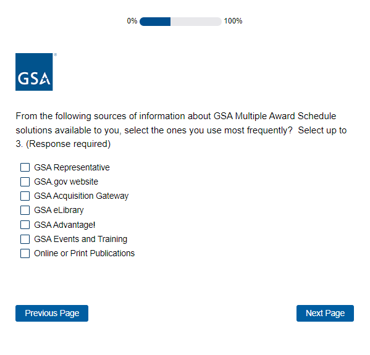Select the GSA eLibrary checkbox
This screenshot has height=355, width=370.
25,211
